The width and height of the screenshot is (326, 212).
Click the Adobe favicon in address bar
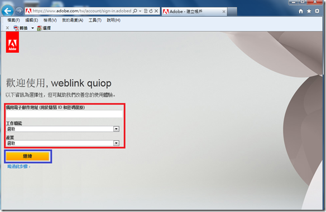click(x=28, y=11)
